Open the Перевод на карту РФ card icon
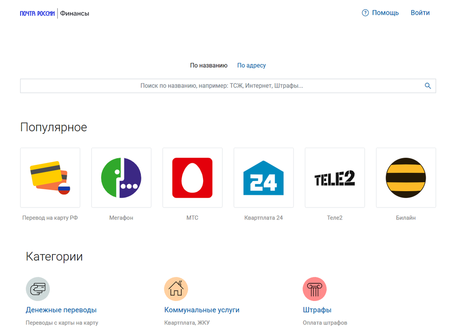 pos(50,177)
